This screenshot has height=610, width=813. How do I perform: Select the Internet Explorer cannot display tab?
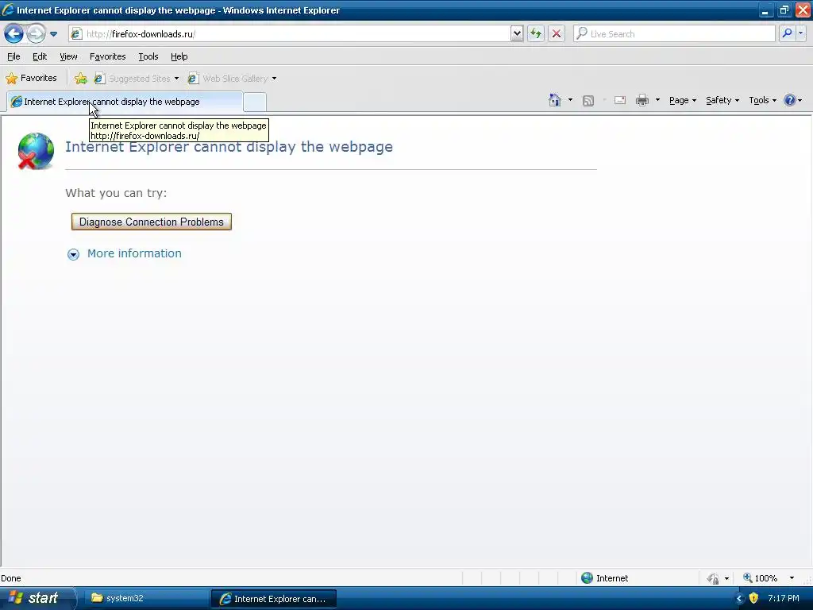[125, 102]
